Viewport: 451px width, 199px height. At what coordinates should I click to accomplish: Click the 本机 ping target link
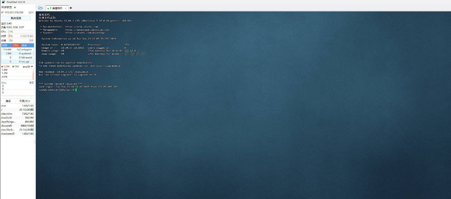[x=31, y=82]
